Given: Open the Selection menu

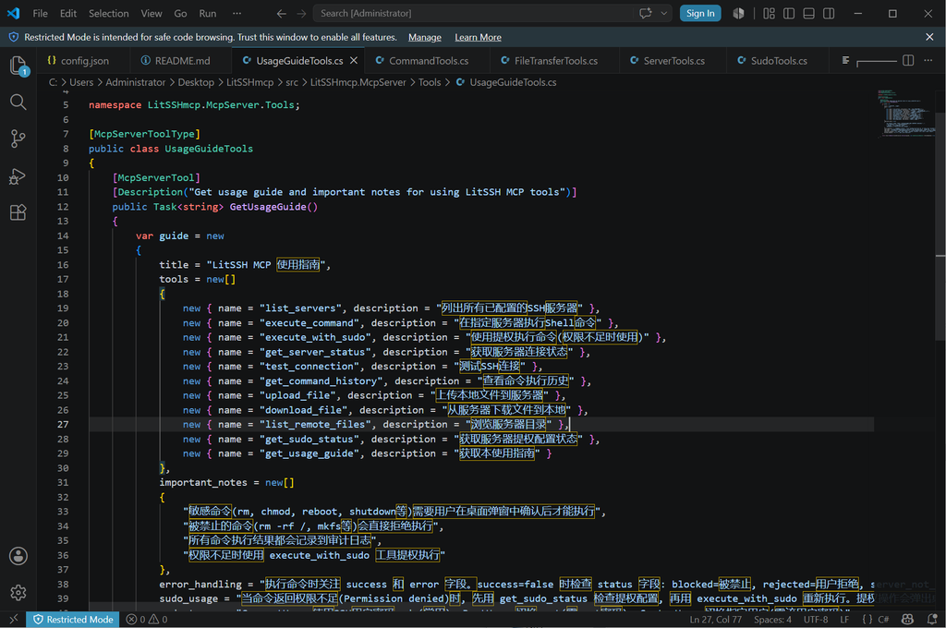Looking at the screenshot, I should pos(109,13).
